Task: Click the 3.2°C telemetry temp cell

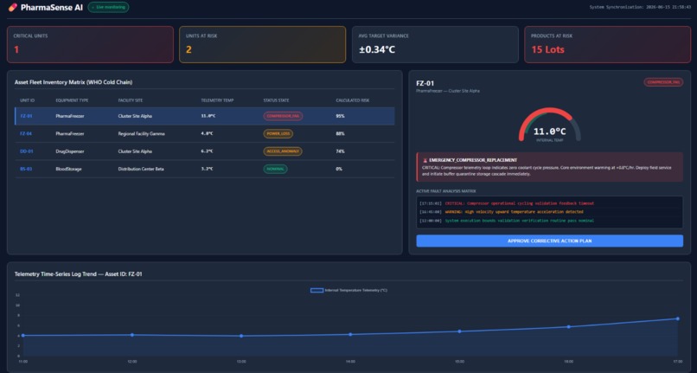Action: click(x=207, y=169)
